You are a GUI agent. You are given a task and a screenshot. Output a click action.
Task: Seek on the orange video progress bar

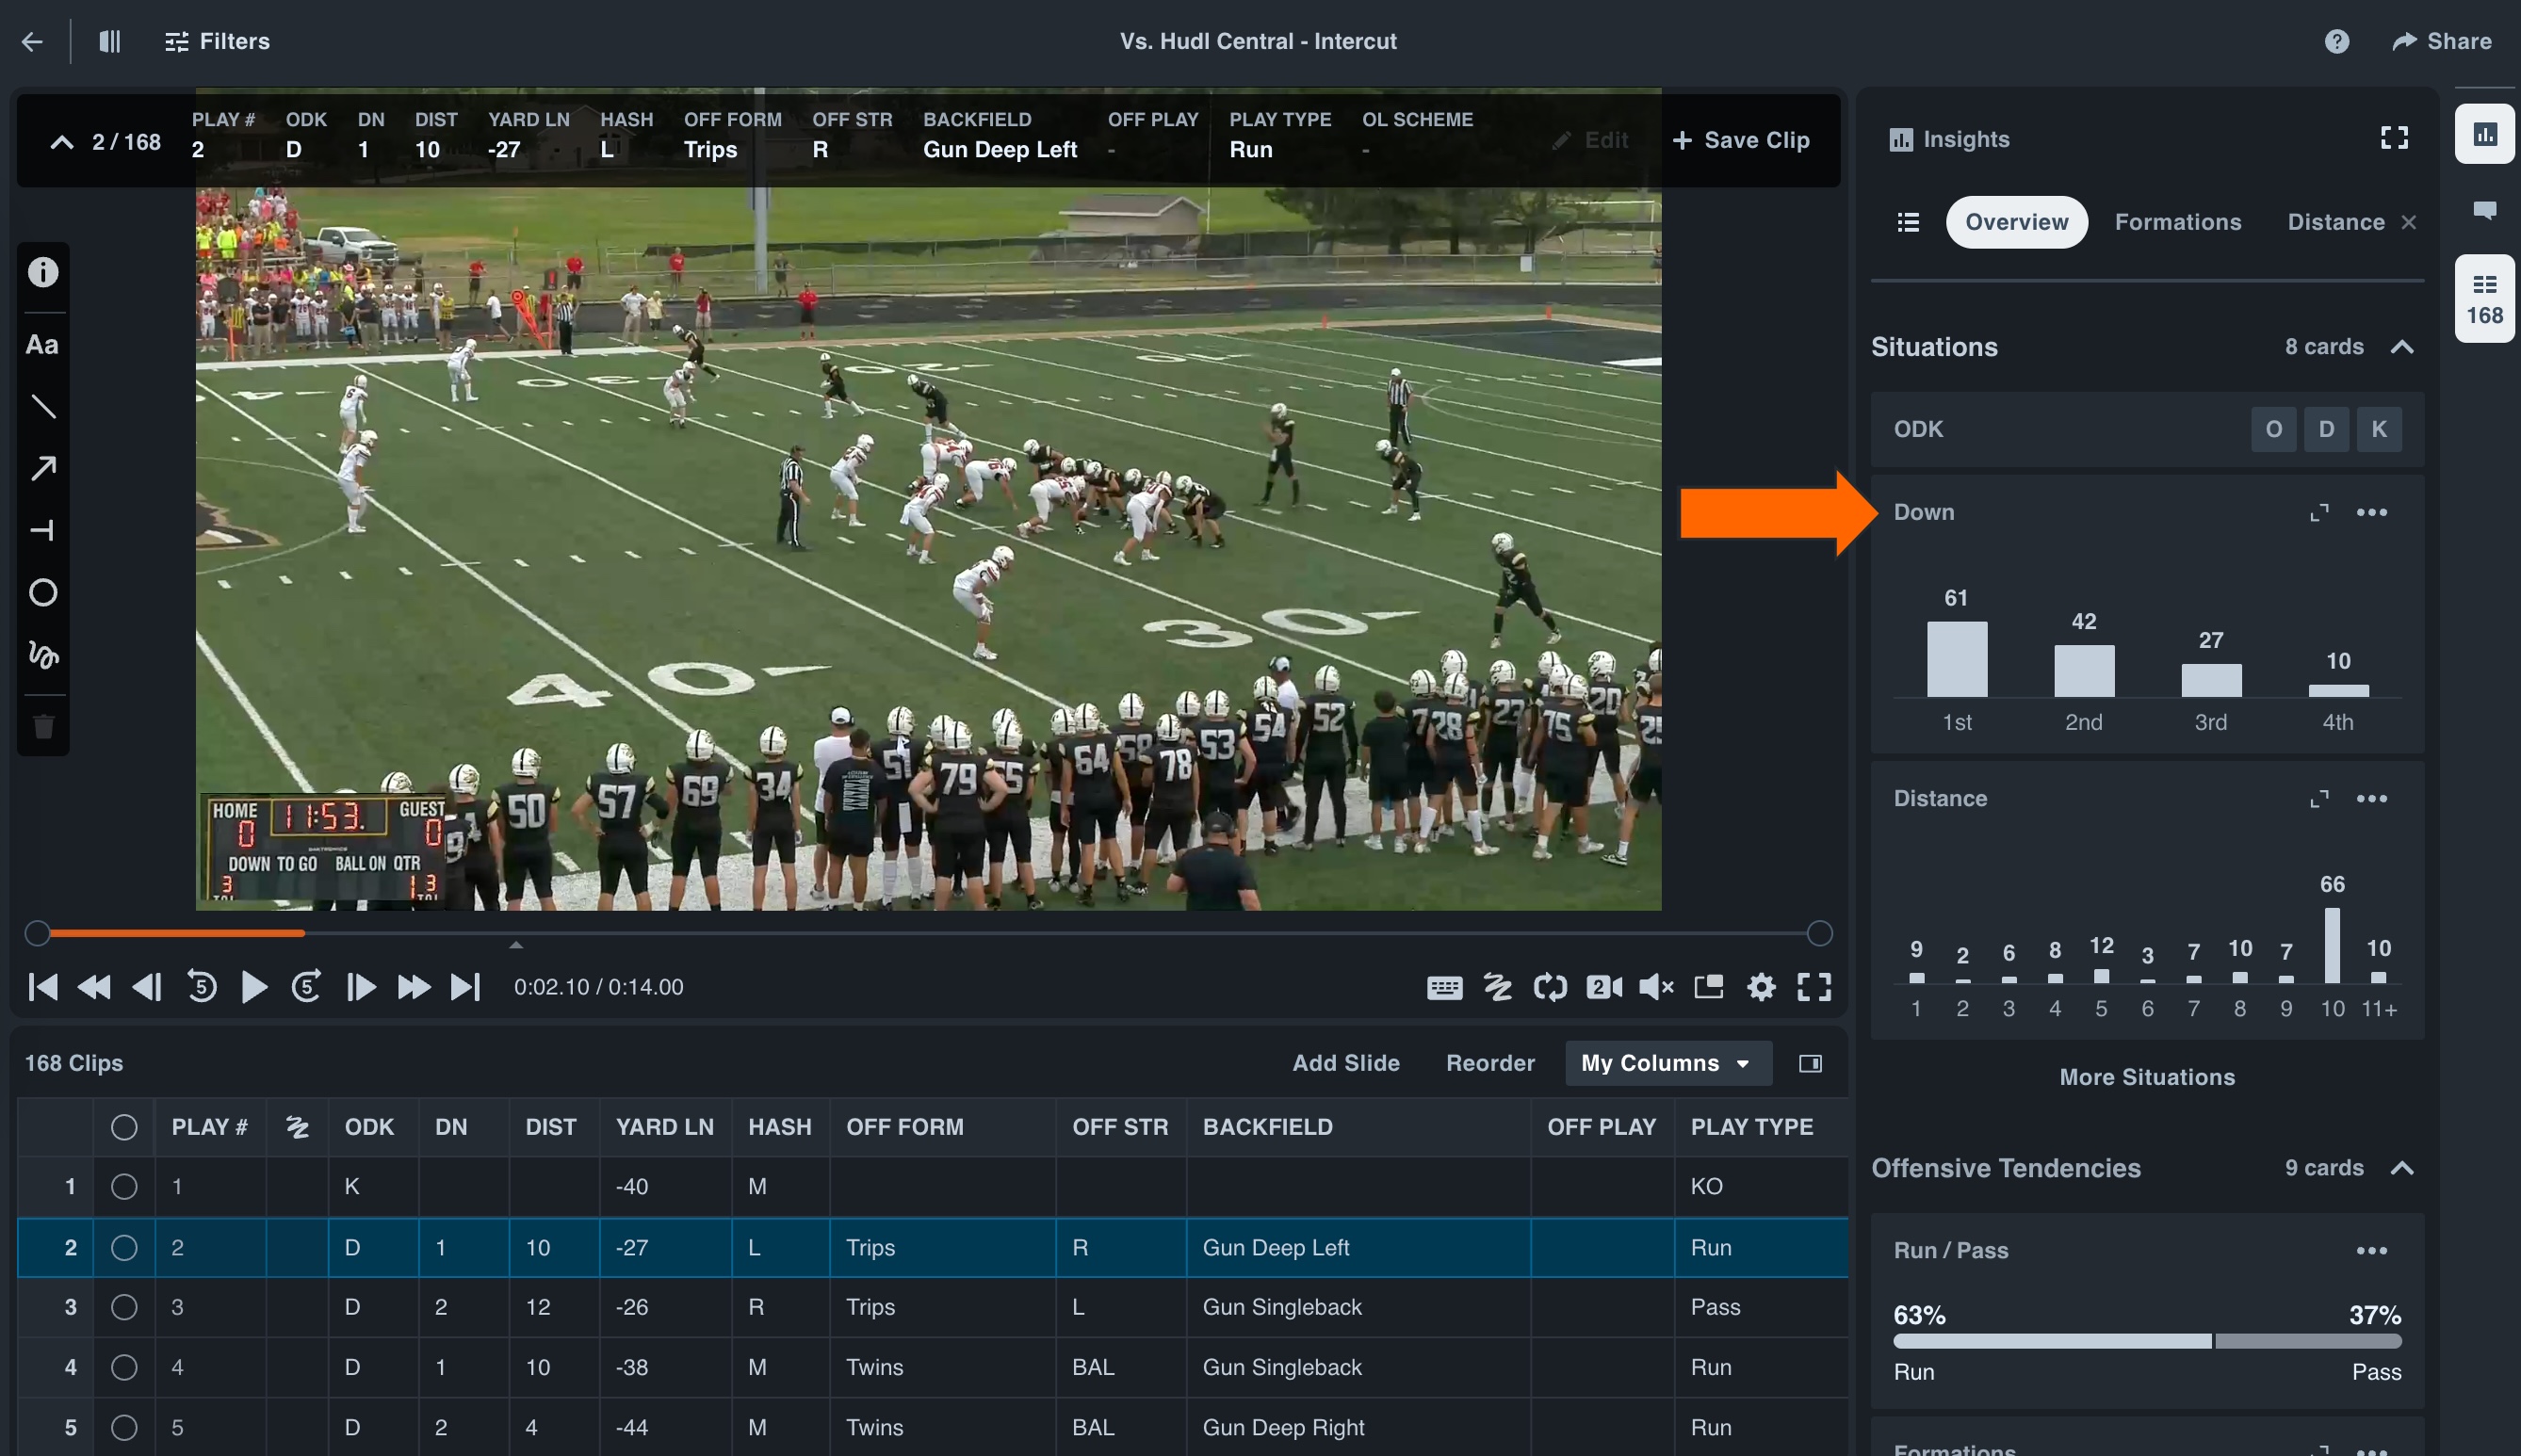177,933
